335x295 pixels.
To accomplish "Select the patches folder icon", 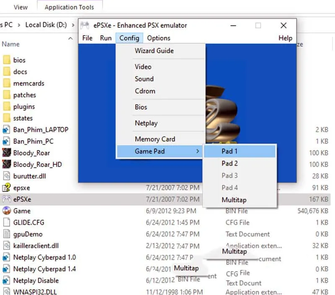I will (7, 95).
